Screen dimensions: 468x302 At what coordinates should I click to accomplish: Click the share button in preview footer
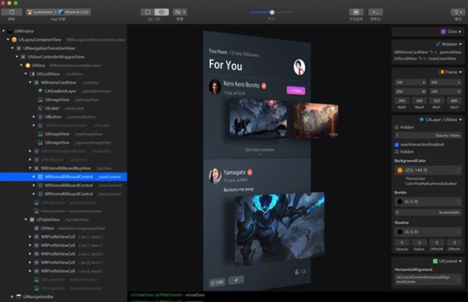[x=236, y=280]
